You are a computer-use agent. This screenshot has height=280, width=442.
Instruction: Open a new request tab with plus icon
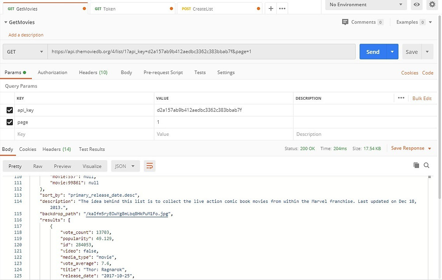271,8
